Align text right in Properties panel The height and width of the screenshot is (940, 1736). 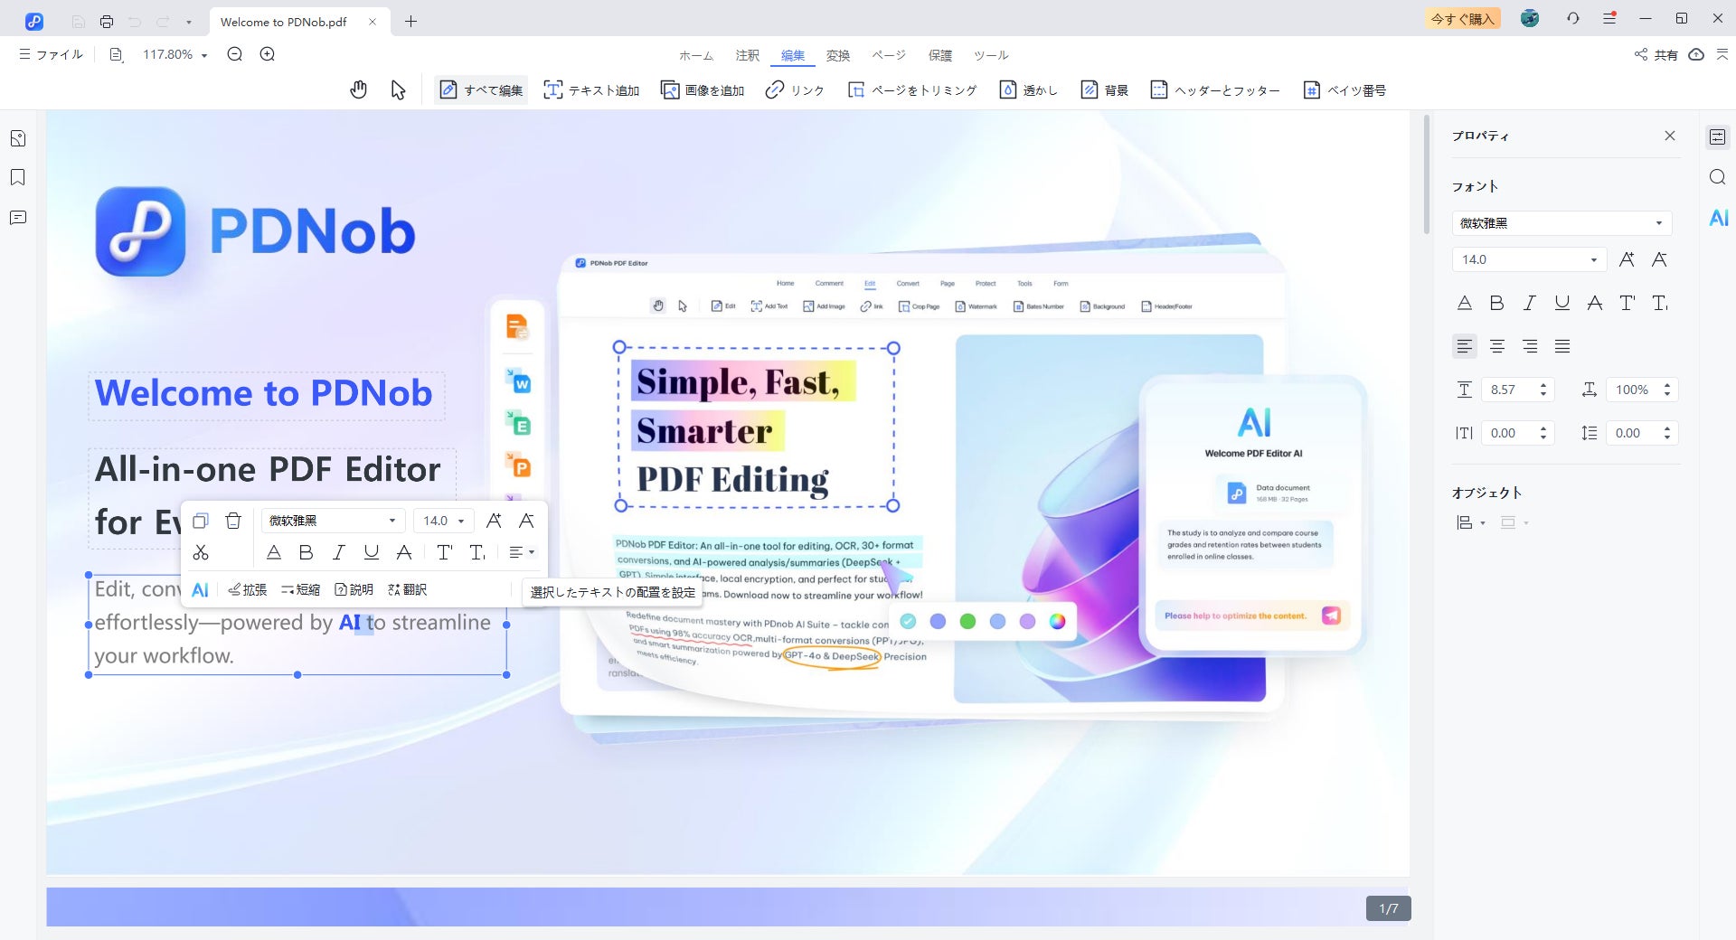[x=1530, y=346]
